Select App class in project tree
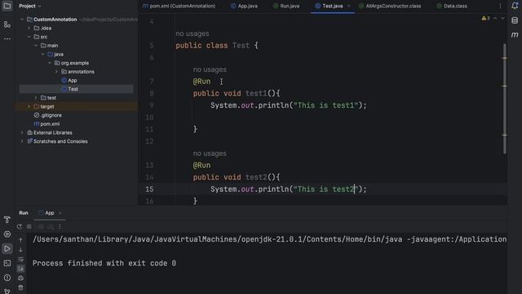522x294 pixels. (x=69, y=80)
